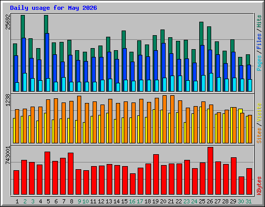Click day label 26 on x-axis
Screen dimensions: 265x207
(210, 201)
